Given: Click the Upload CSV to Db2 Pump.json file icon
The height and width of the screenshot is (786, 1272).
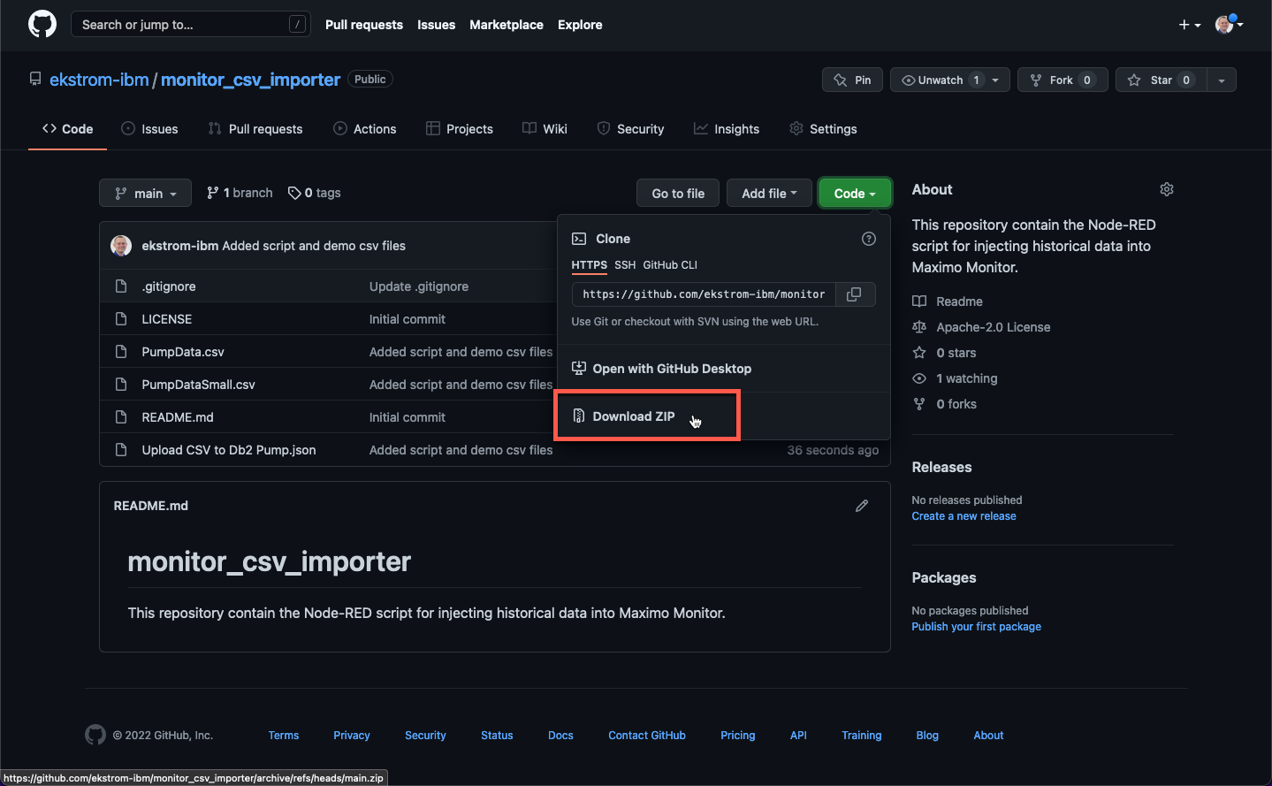Looking at the screenshot, I should tap(121, 450).
